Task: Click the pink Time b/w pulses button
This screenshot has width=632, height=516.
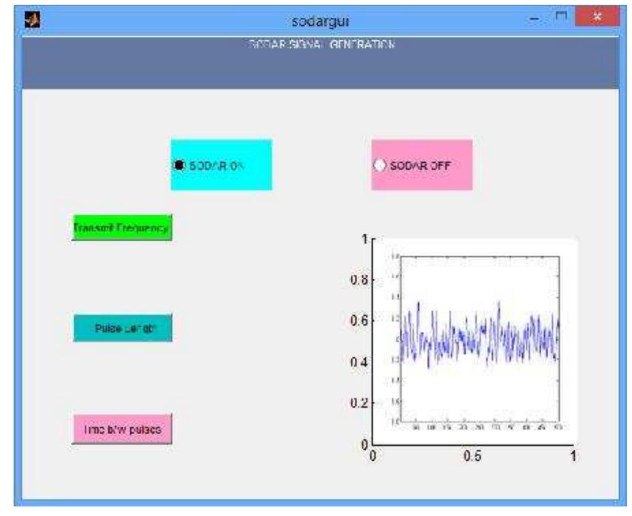Action: [122, 429]
